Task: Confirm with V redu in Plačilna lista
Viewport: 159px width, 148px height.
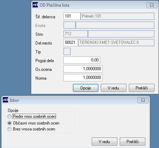Action: [x=113, y=88]
